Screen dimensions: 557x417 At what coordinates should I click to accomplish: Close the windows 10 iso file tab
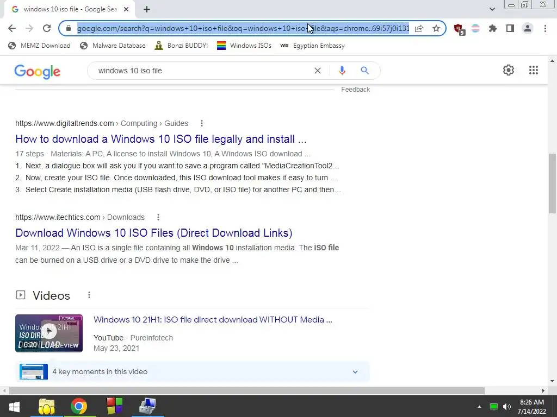pos(126,9)
